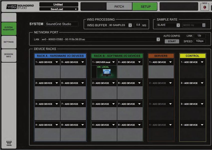212x150 pixels.
Task: Open the Session Info page
Action: (x=9, y=55)
